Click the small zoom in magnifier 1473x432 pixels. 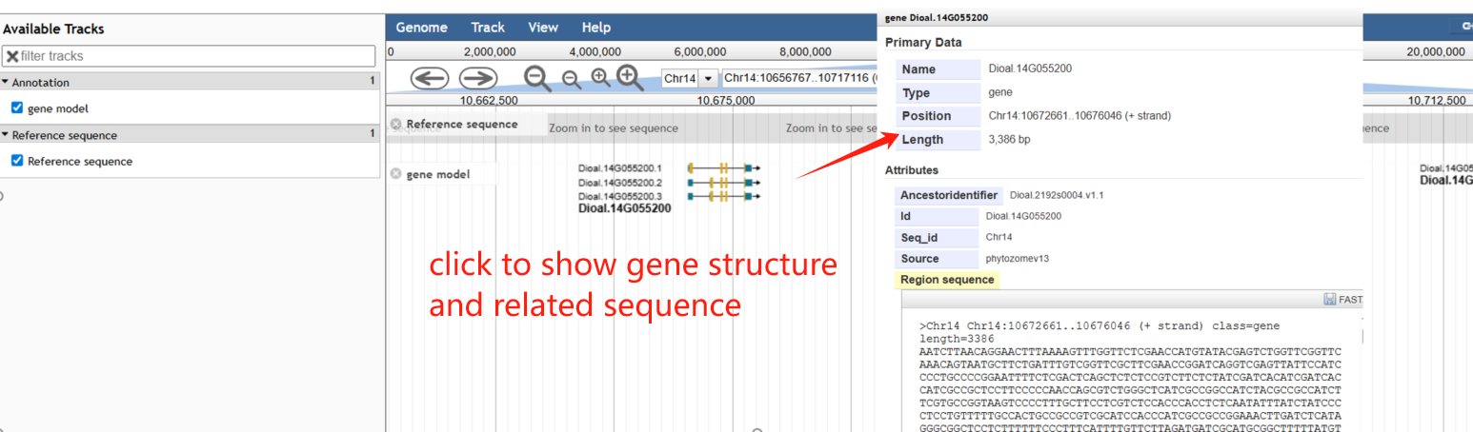[600, 78]
